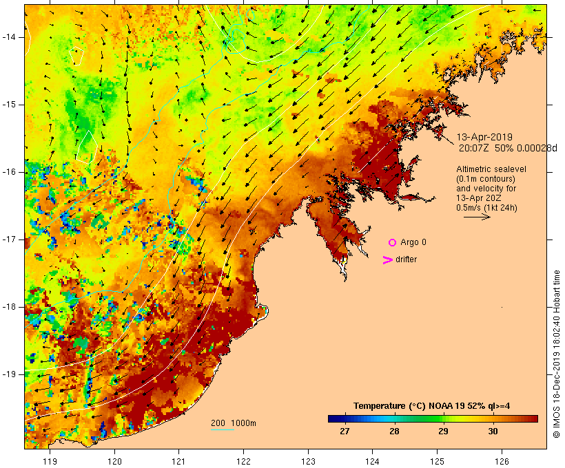Click the '200 1000m' depth contour label

(x=234, y=423)
